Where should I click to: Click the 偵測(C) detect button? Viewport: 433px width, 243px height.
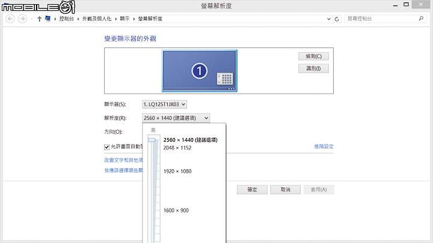313,56
